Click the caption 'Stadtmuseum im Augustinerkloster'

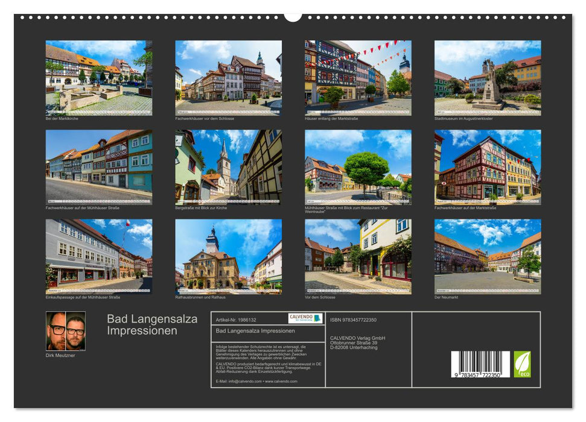[463, 119]
